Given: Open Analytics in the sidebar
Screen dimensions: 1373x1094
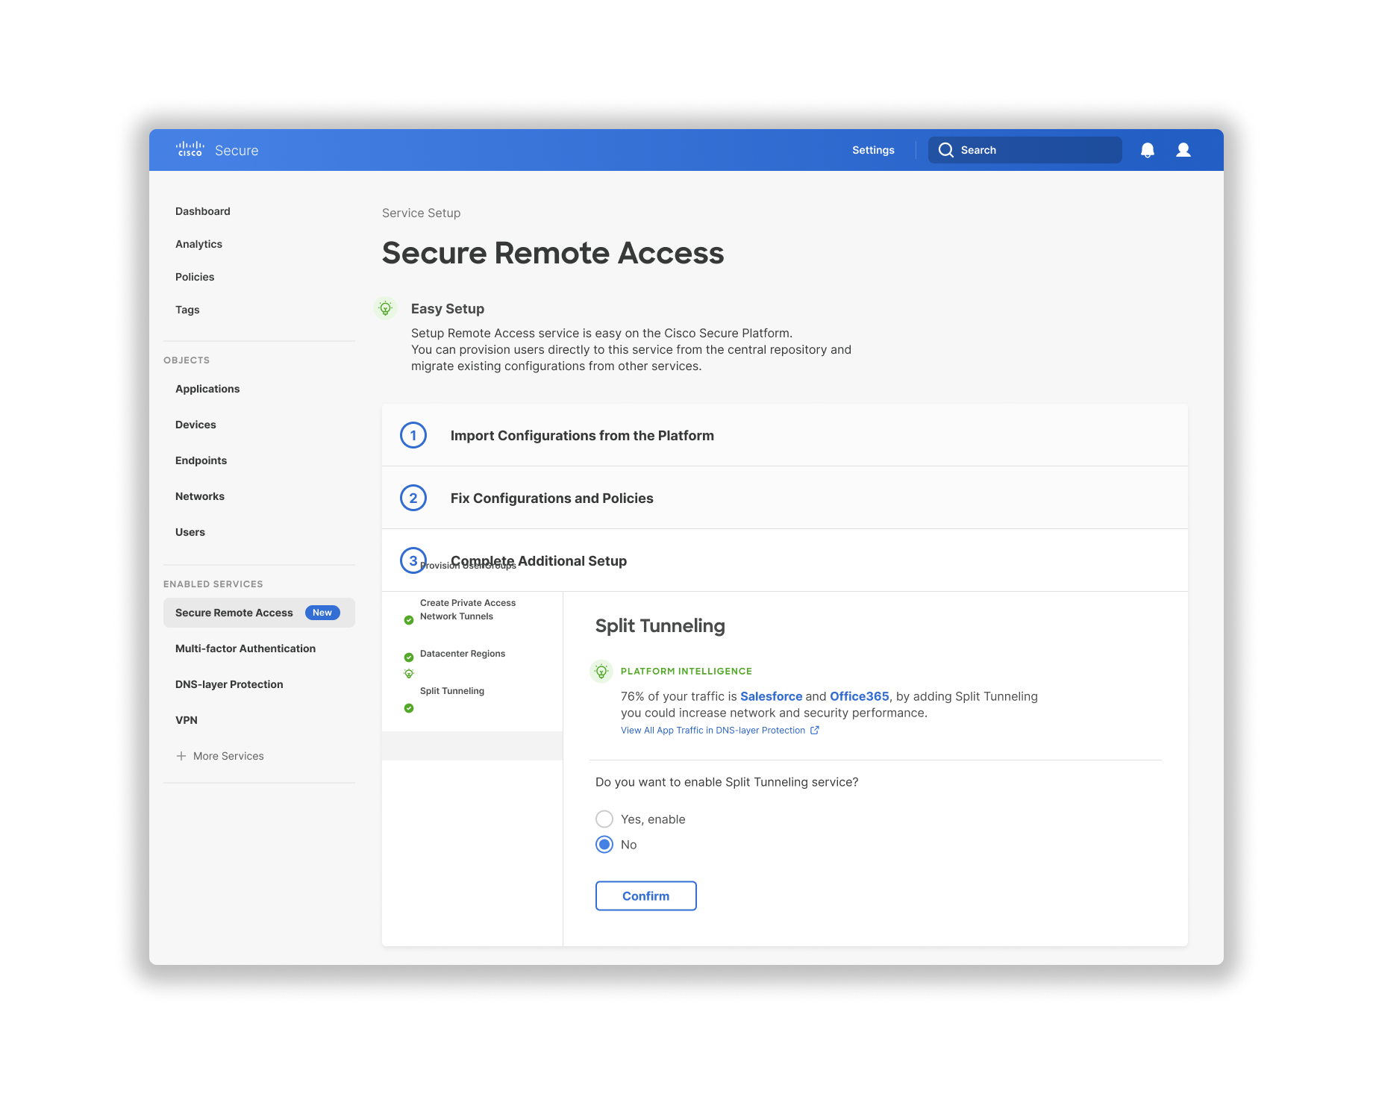Looking at the screenshot, I should click(x=198, y=244).
